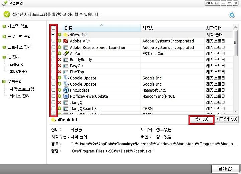Click the 4Desk.lnk sun icon in list
This screenshot has width=241, height=174.
click(66, 35)
